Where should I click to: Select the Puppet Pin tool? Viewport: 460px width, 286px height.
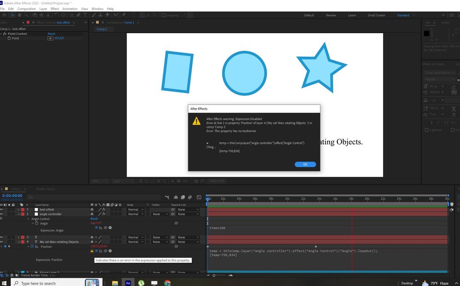pos(124,15)
